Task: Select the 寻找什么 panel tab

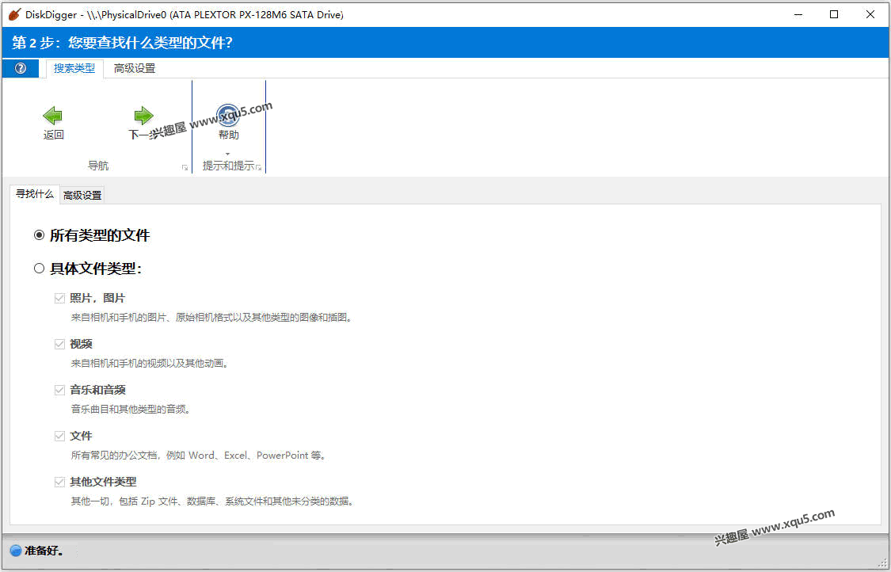Action: pos(34,194)
